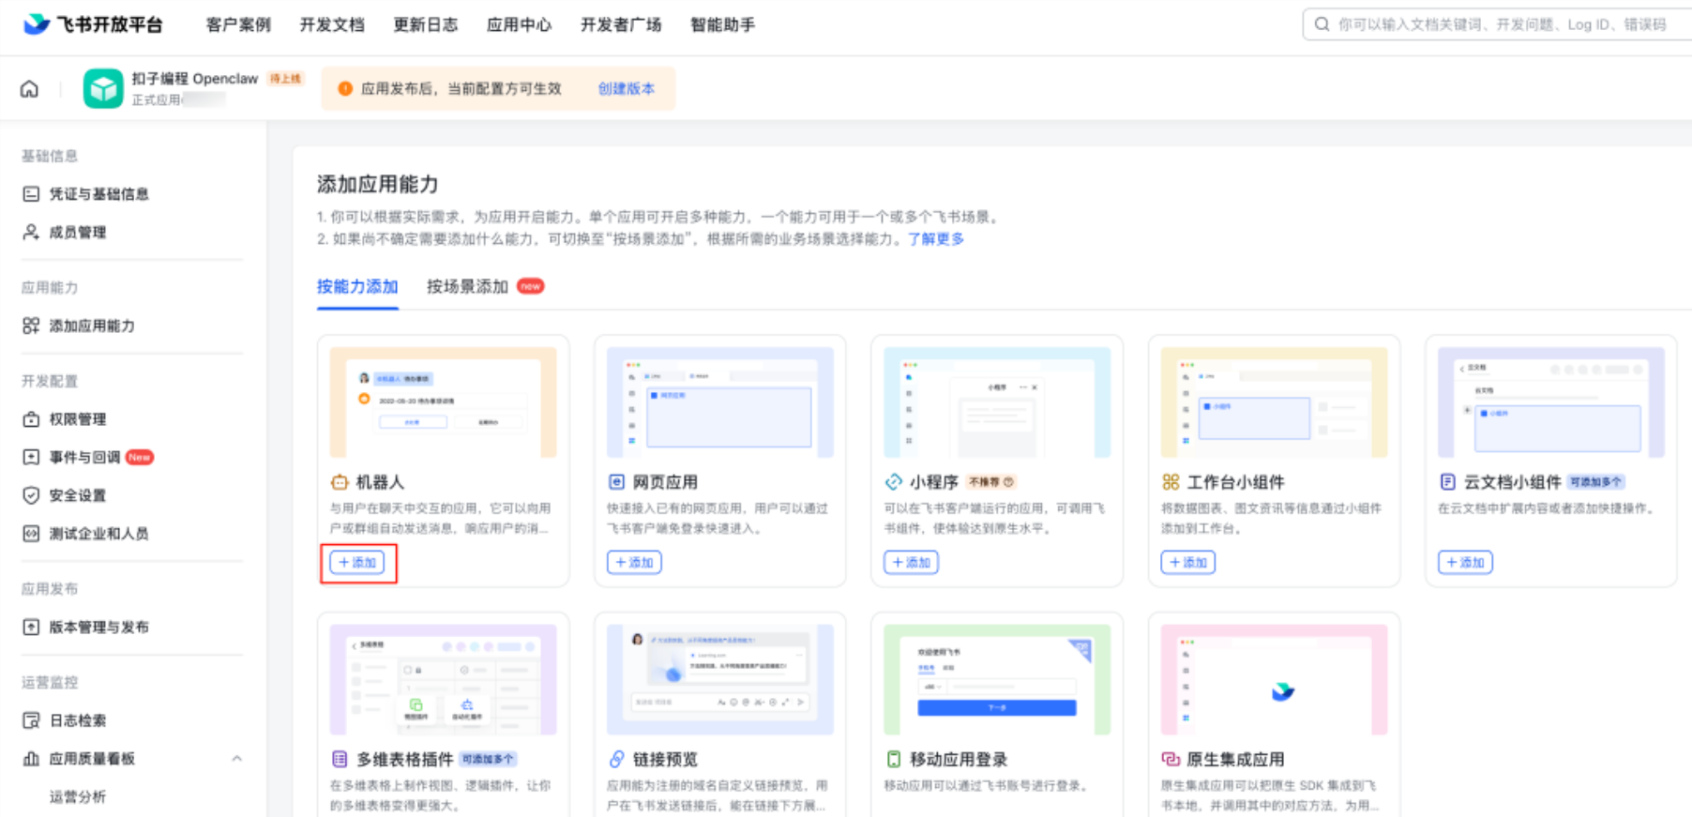Open 开发文档 in top navigation

point(332,24)
